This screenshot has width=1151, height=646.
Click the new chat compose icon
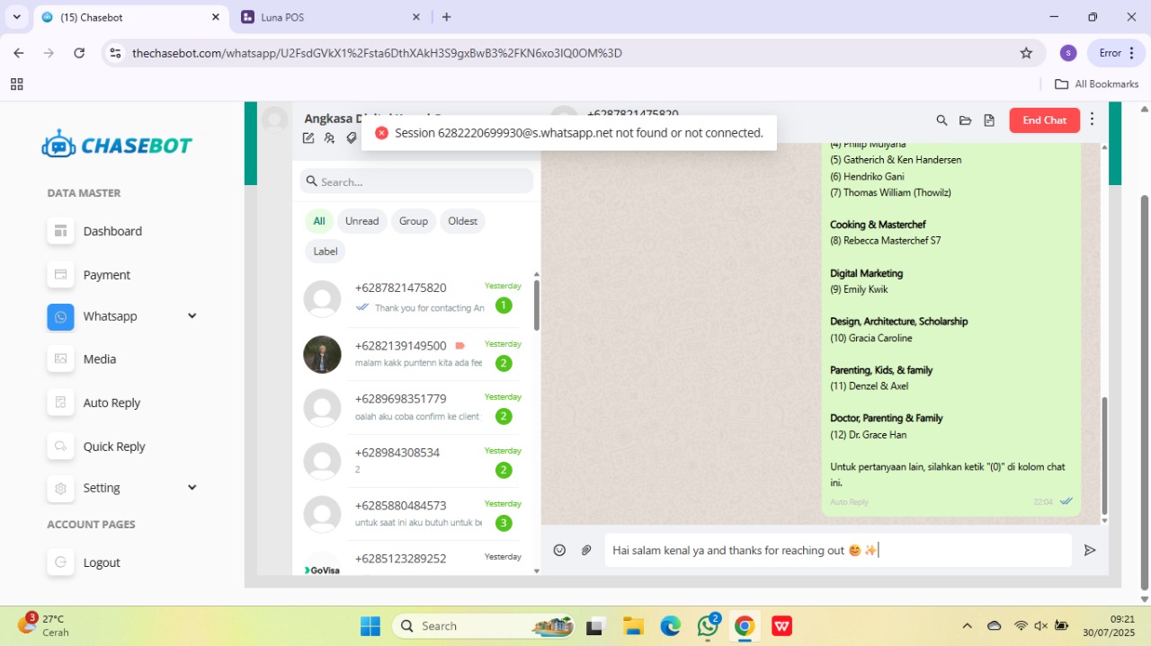308,138
